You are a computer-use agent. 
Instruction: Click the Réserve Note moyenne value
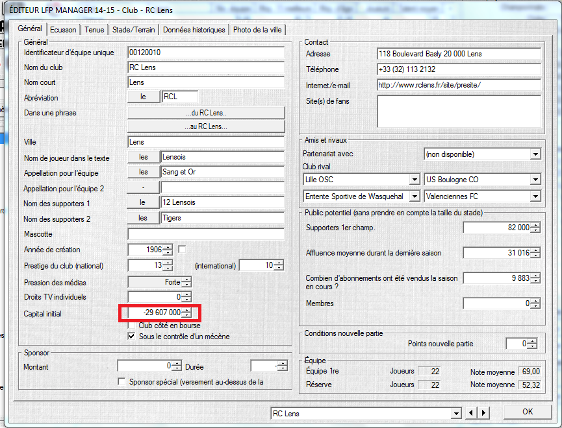pos(530,385)
